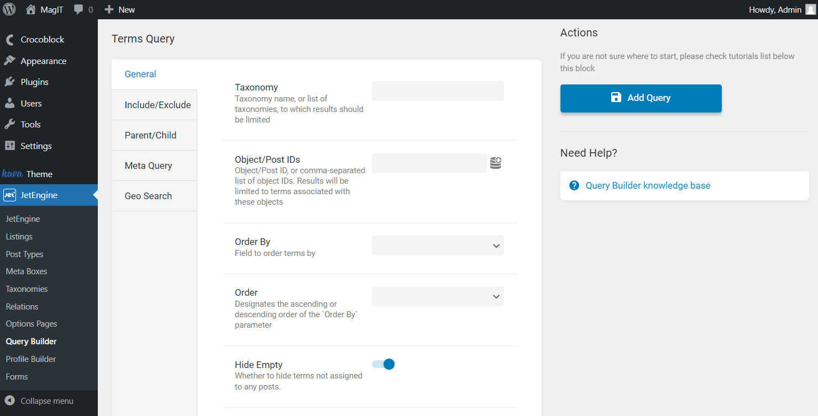
Task: Open the Profile Builder submenu
Action: (x=31, y=359)
